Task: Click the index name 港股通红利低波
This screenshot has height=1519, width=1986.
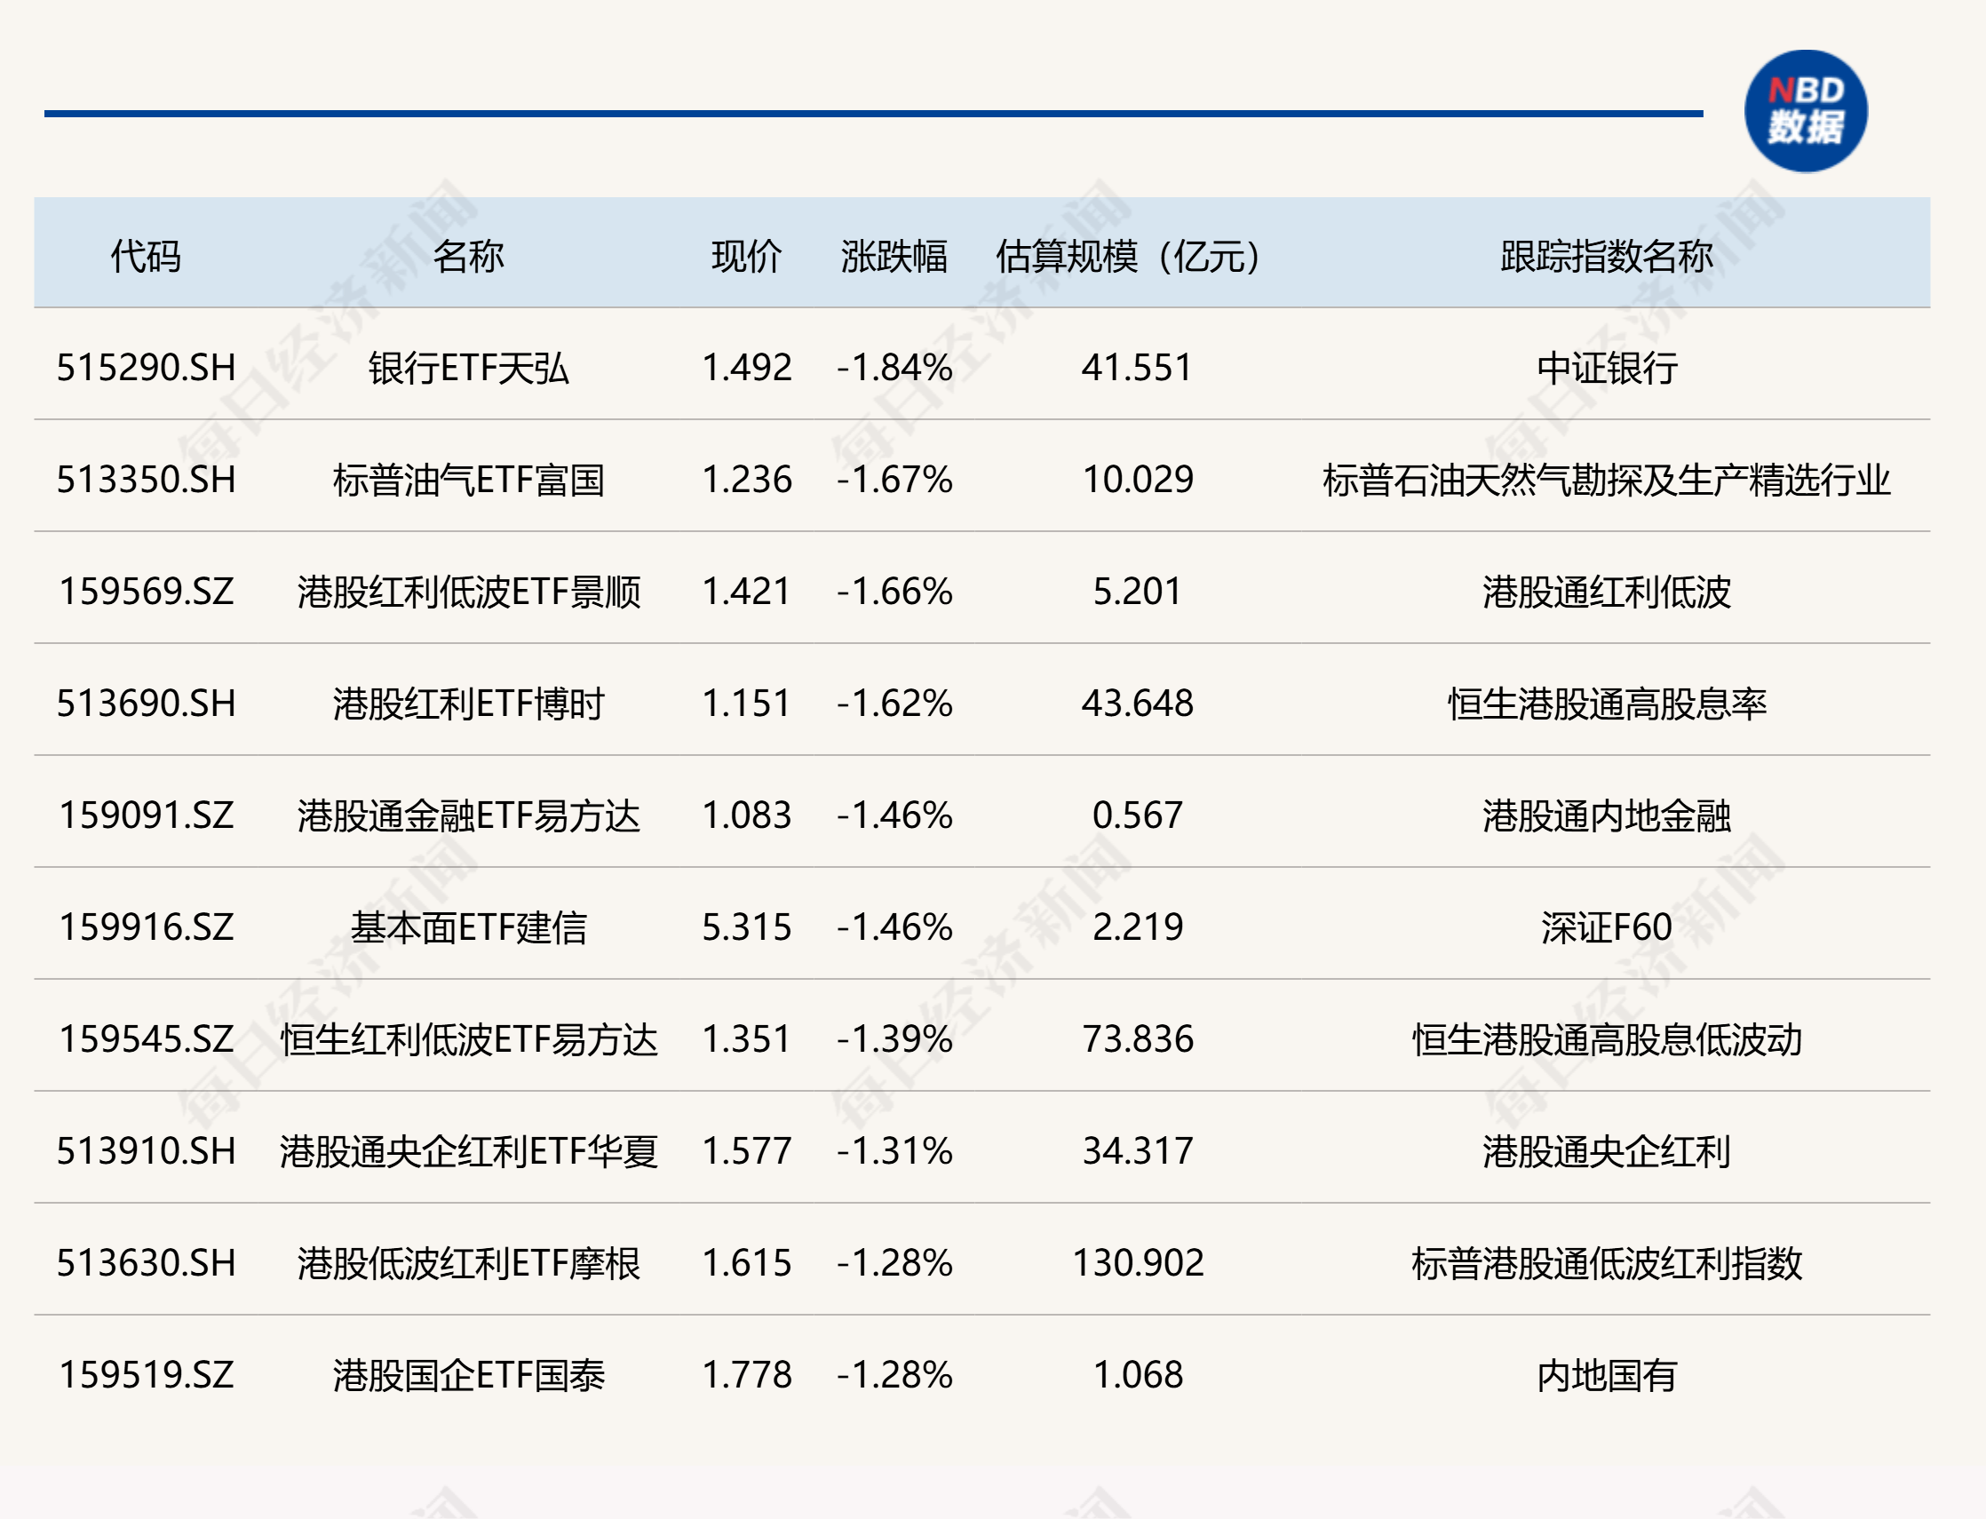Action: pyautogui.click(x=1607, y=592)
